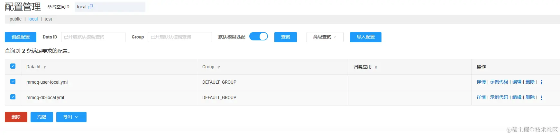Open 示例代码 for mmqq-user-local.yml
This screenshot has height=135, width=560.
[499, 82]
